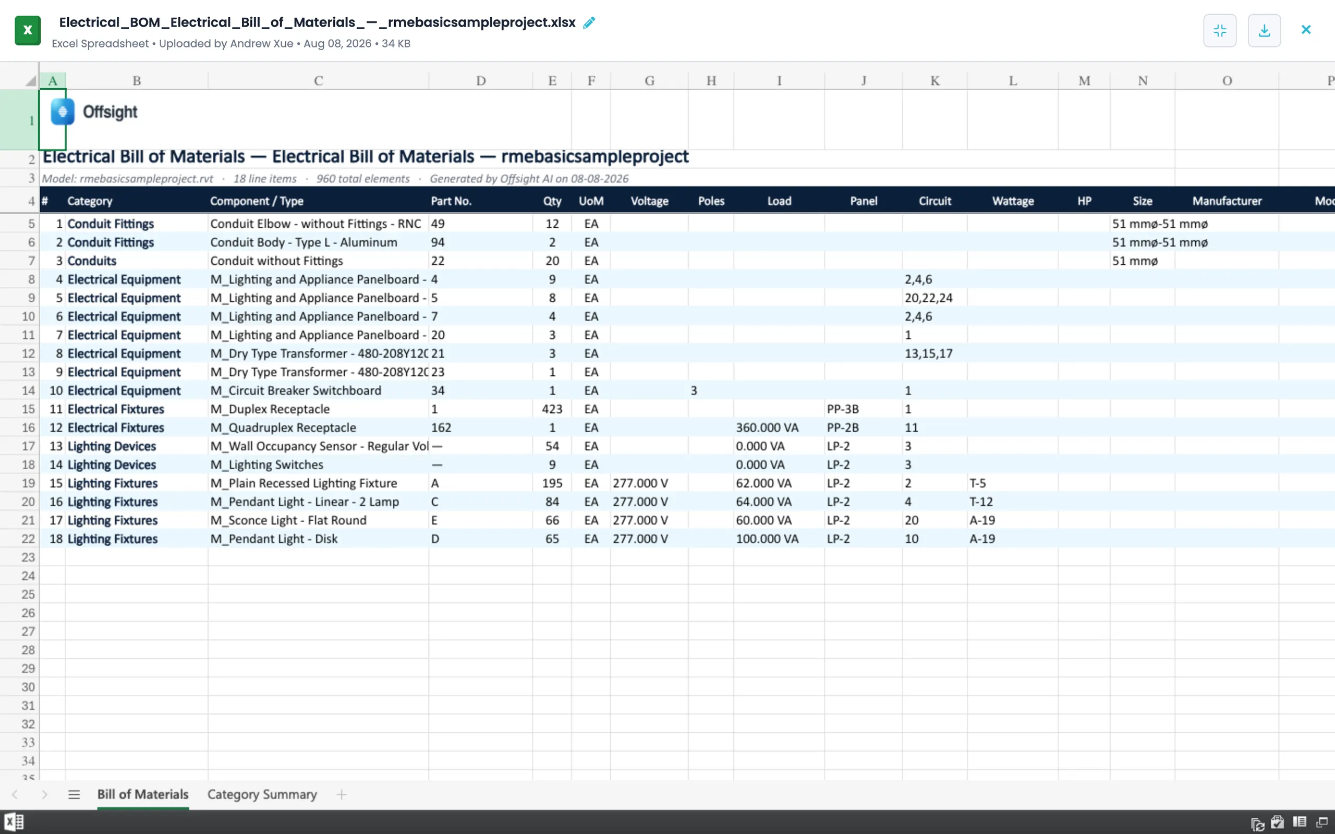
Task: Click the M_Lighting Switches cell
Action: coord(318,465)
